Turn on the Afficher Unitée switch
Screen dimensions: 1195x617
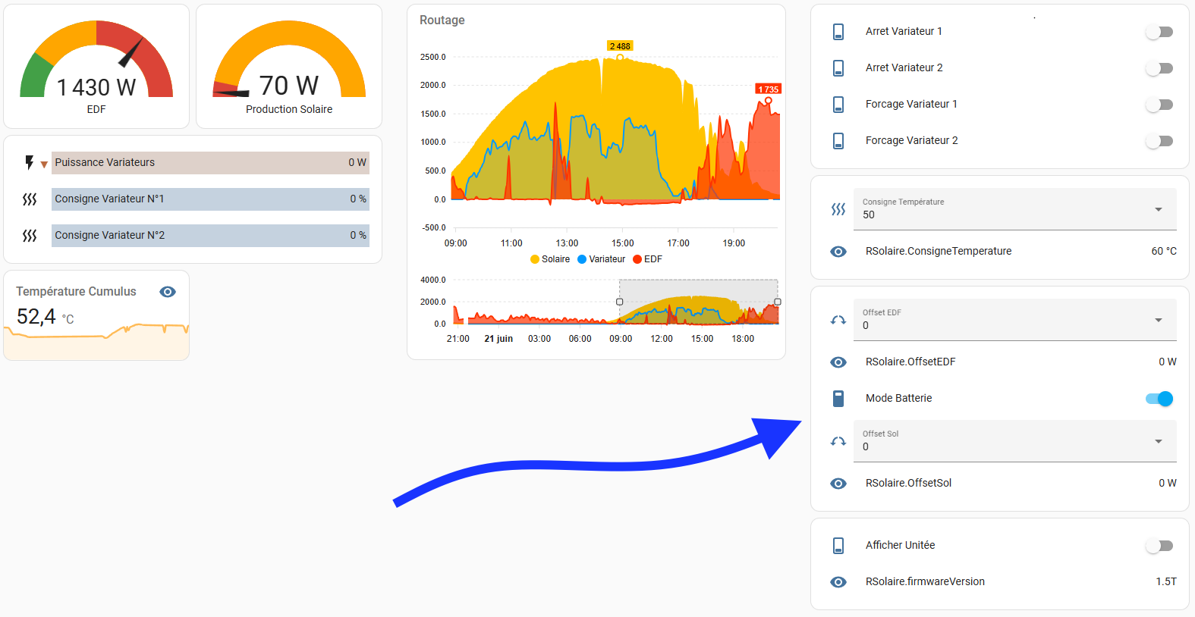click(1159, 546)
